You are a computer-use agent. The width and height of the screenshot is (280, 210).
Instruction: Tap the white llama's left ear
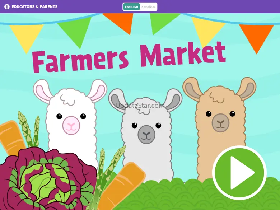tap(43, 92)
